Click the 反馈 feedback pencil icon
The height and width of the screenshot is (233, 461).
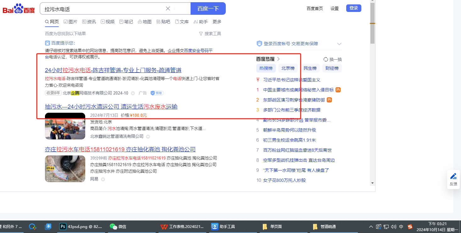(x=453, y=176)
